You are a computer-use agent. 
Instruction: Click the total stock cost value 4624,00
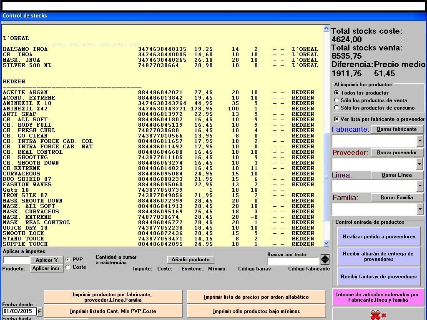click(347, 40)
